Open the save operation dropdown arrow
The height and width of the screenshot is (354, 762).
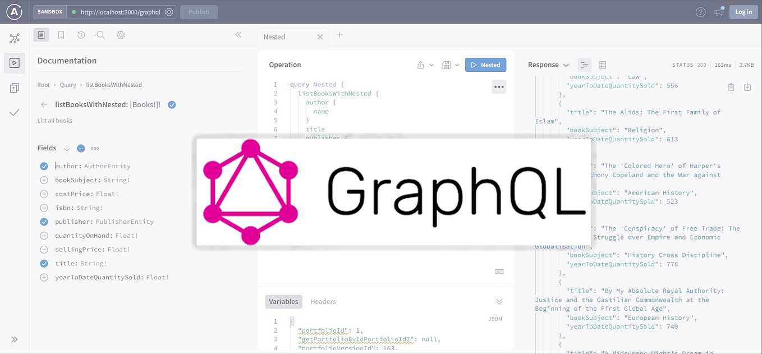pos(457,65)
